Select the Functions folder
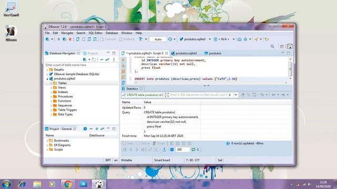Image resolution: width=337 pixels, height=189 pixels. click(x=64, y=101)
